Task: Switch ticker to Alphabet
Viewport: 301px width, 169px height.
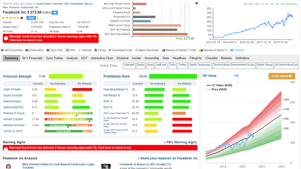Action: (x=129, y=66)
